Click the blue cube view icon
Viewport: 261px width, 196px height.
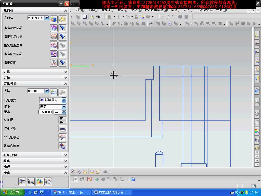[x=133, y=179]
